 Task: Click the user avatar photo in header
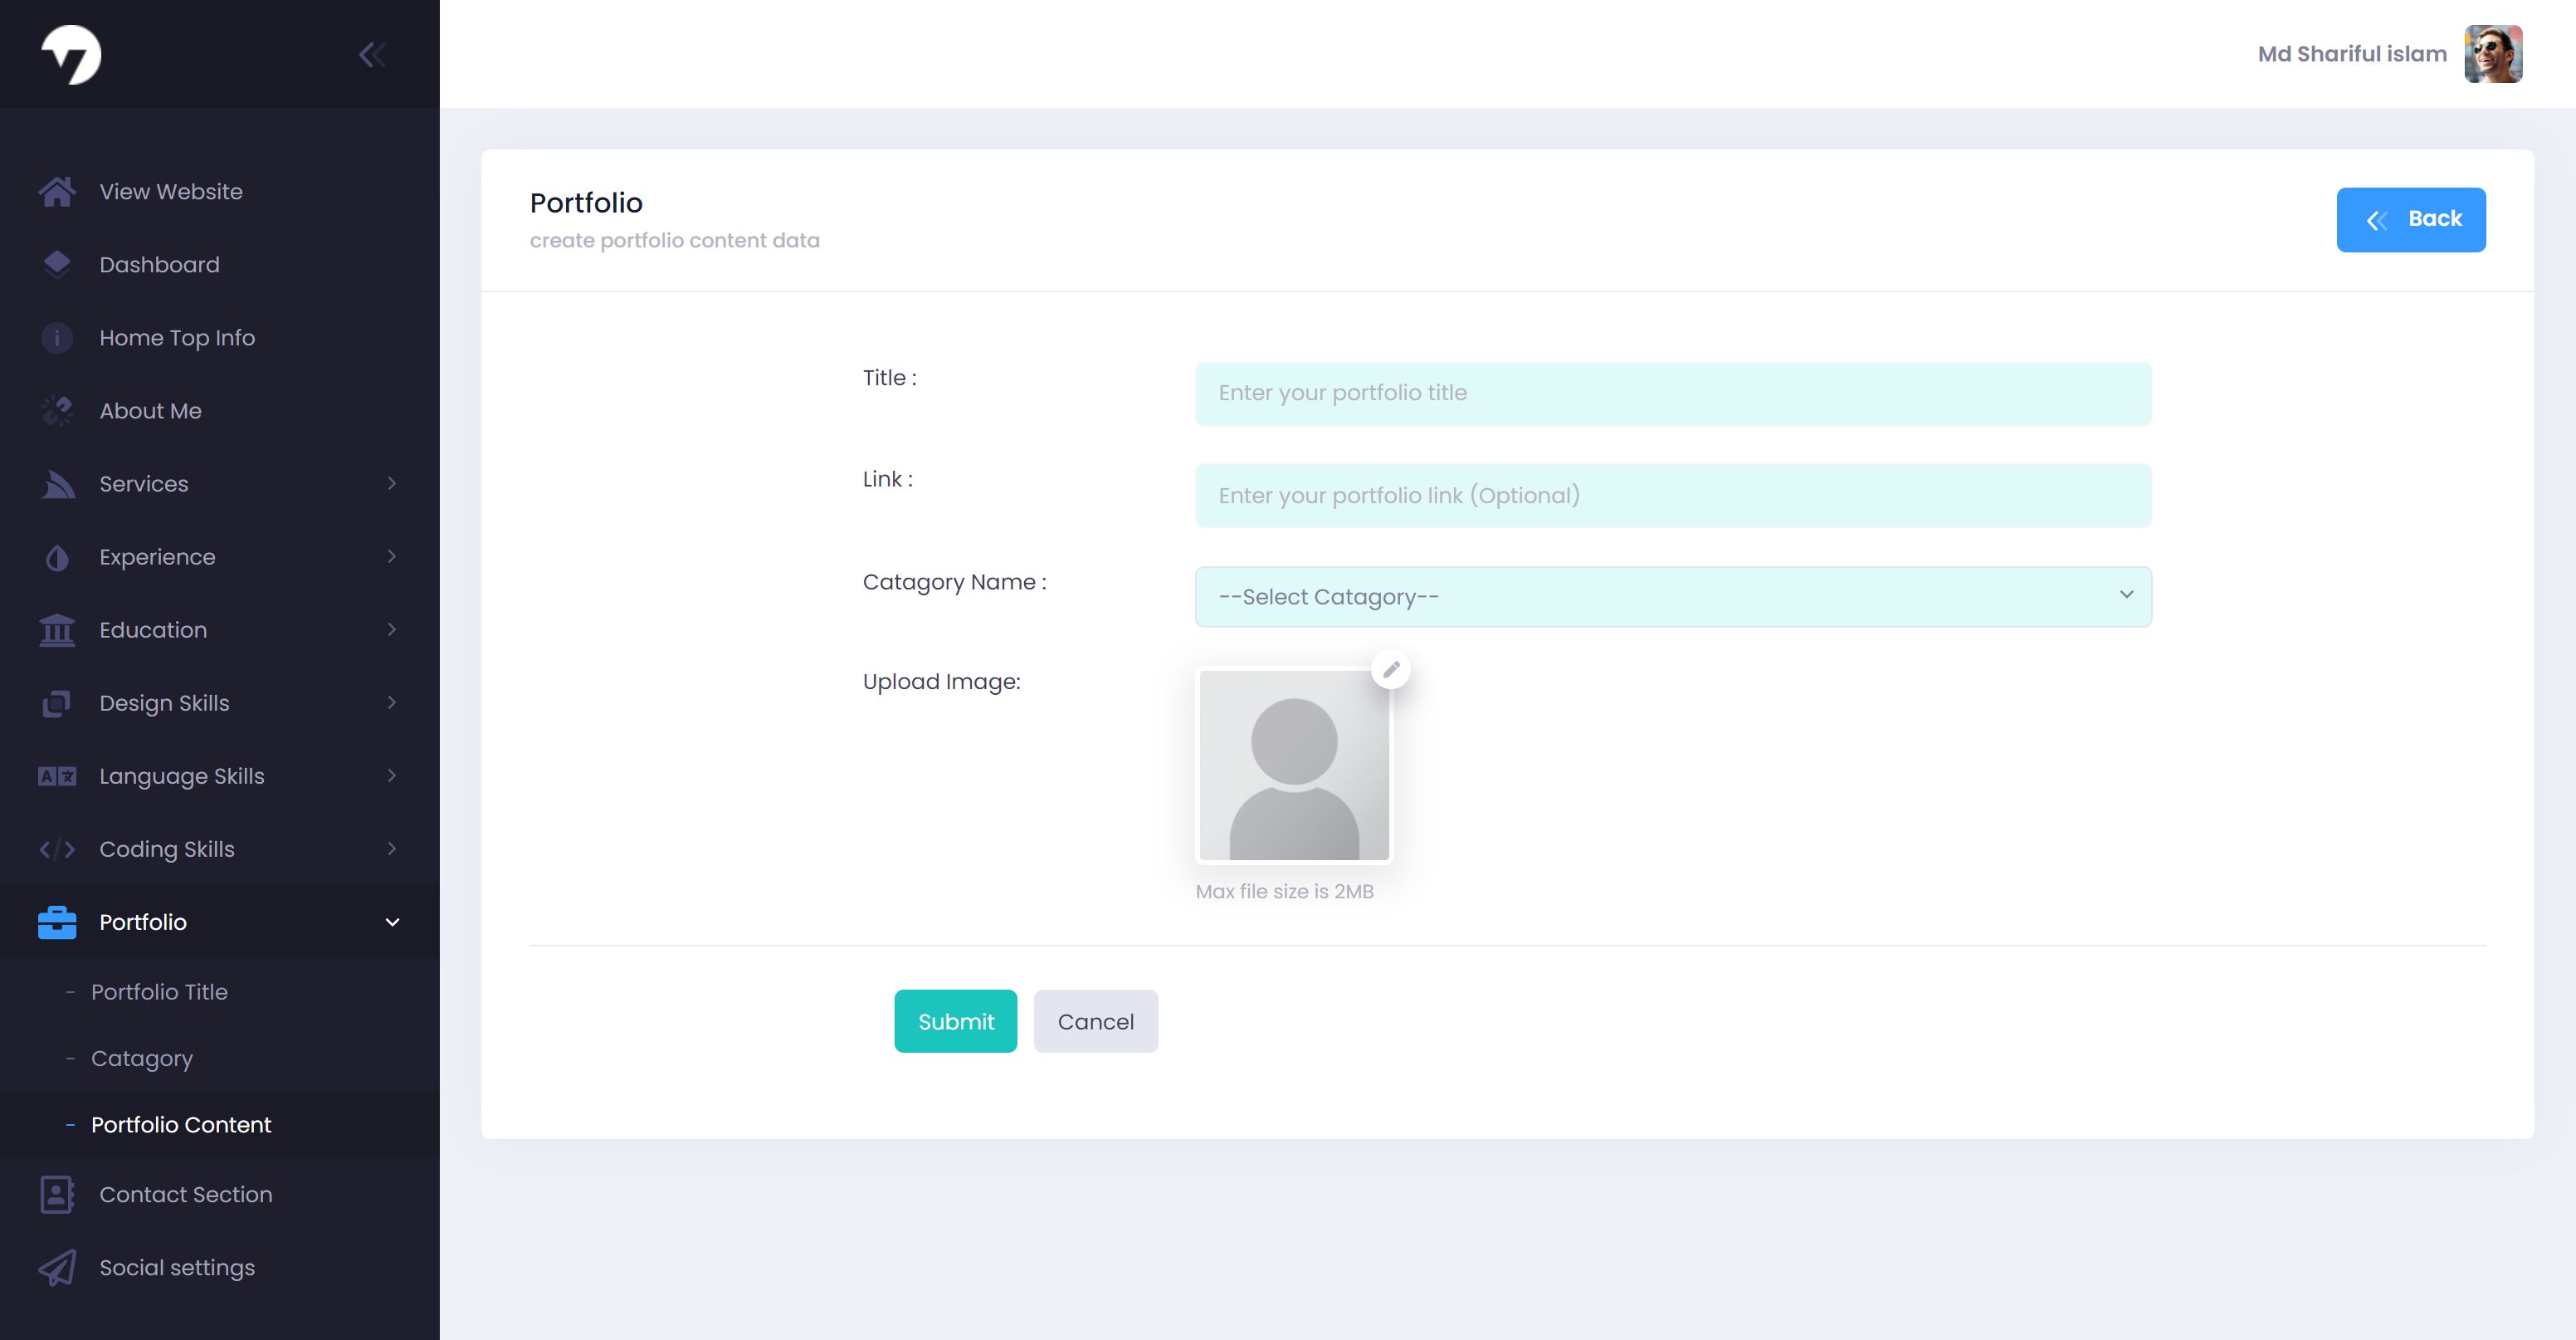pos(2492,54)
